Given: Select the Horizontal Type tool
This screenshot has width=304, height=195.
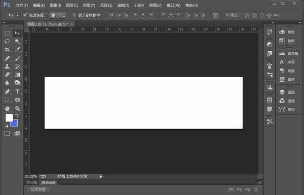Looking at the screenshot, I should pyautogui.click(x=17, y=91).
